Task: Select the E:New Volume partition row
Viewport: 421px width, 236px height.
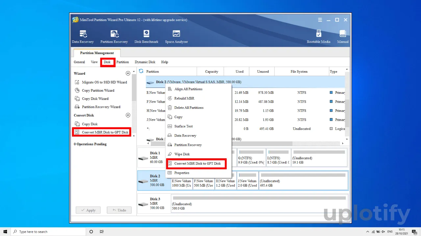Action: [245, 93]
